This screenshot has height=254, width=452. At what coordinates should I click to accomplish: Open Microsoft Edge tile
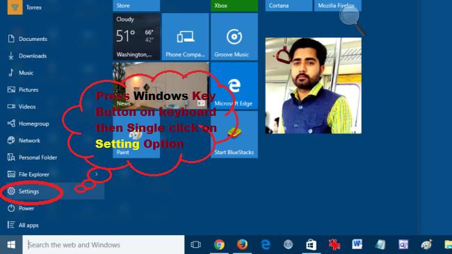(234, 85)
